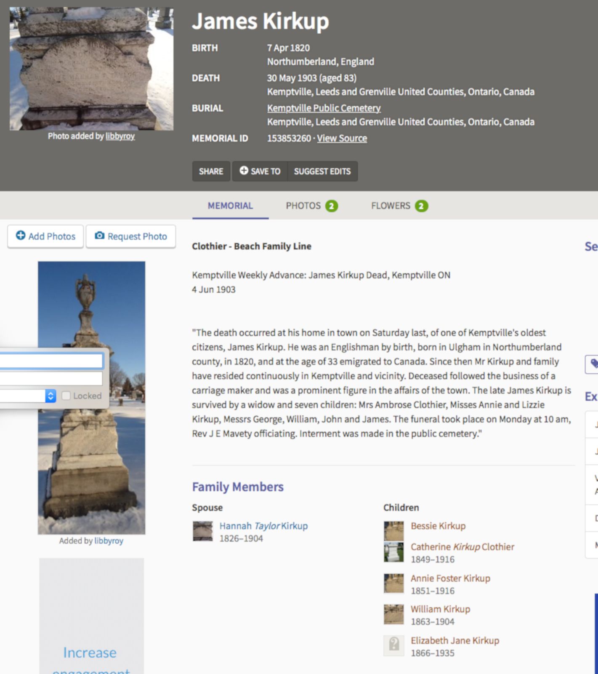This screenshot has height=674, width=598.
Task: Open the Kemptville Public Cemetery link
Action: pos(324,108)
